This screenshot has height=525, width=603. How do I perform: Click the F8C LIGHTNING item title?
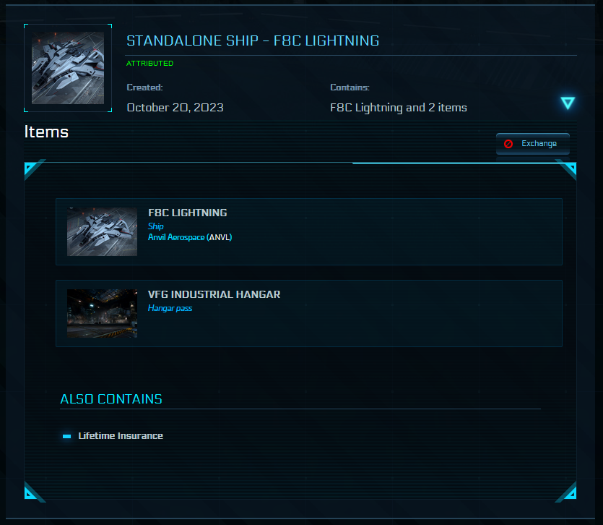(x=187, y=213)
